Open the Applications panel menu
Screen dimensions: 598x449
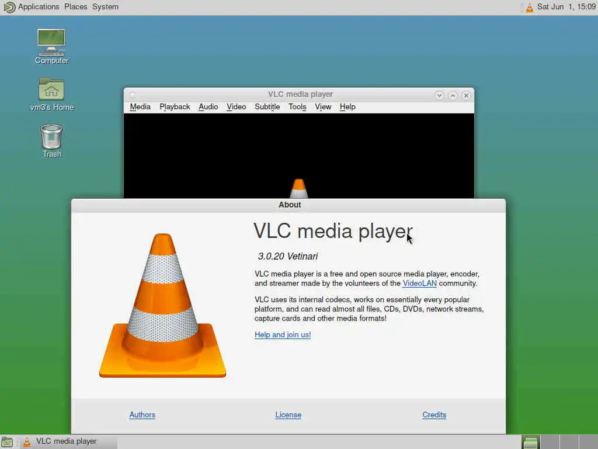(39, 7)
